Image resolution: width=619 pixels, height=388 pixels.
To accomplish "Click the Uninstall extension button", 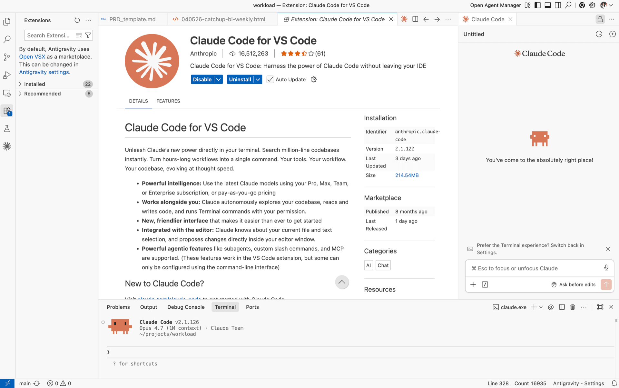I will 240,79.
